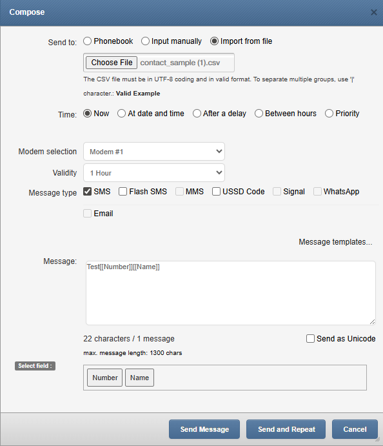Choose After a delay timing
Viewport: 383px width, 446px height.
pyautogui.click(x=197, y=114)
